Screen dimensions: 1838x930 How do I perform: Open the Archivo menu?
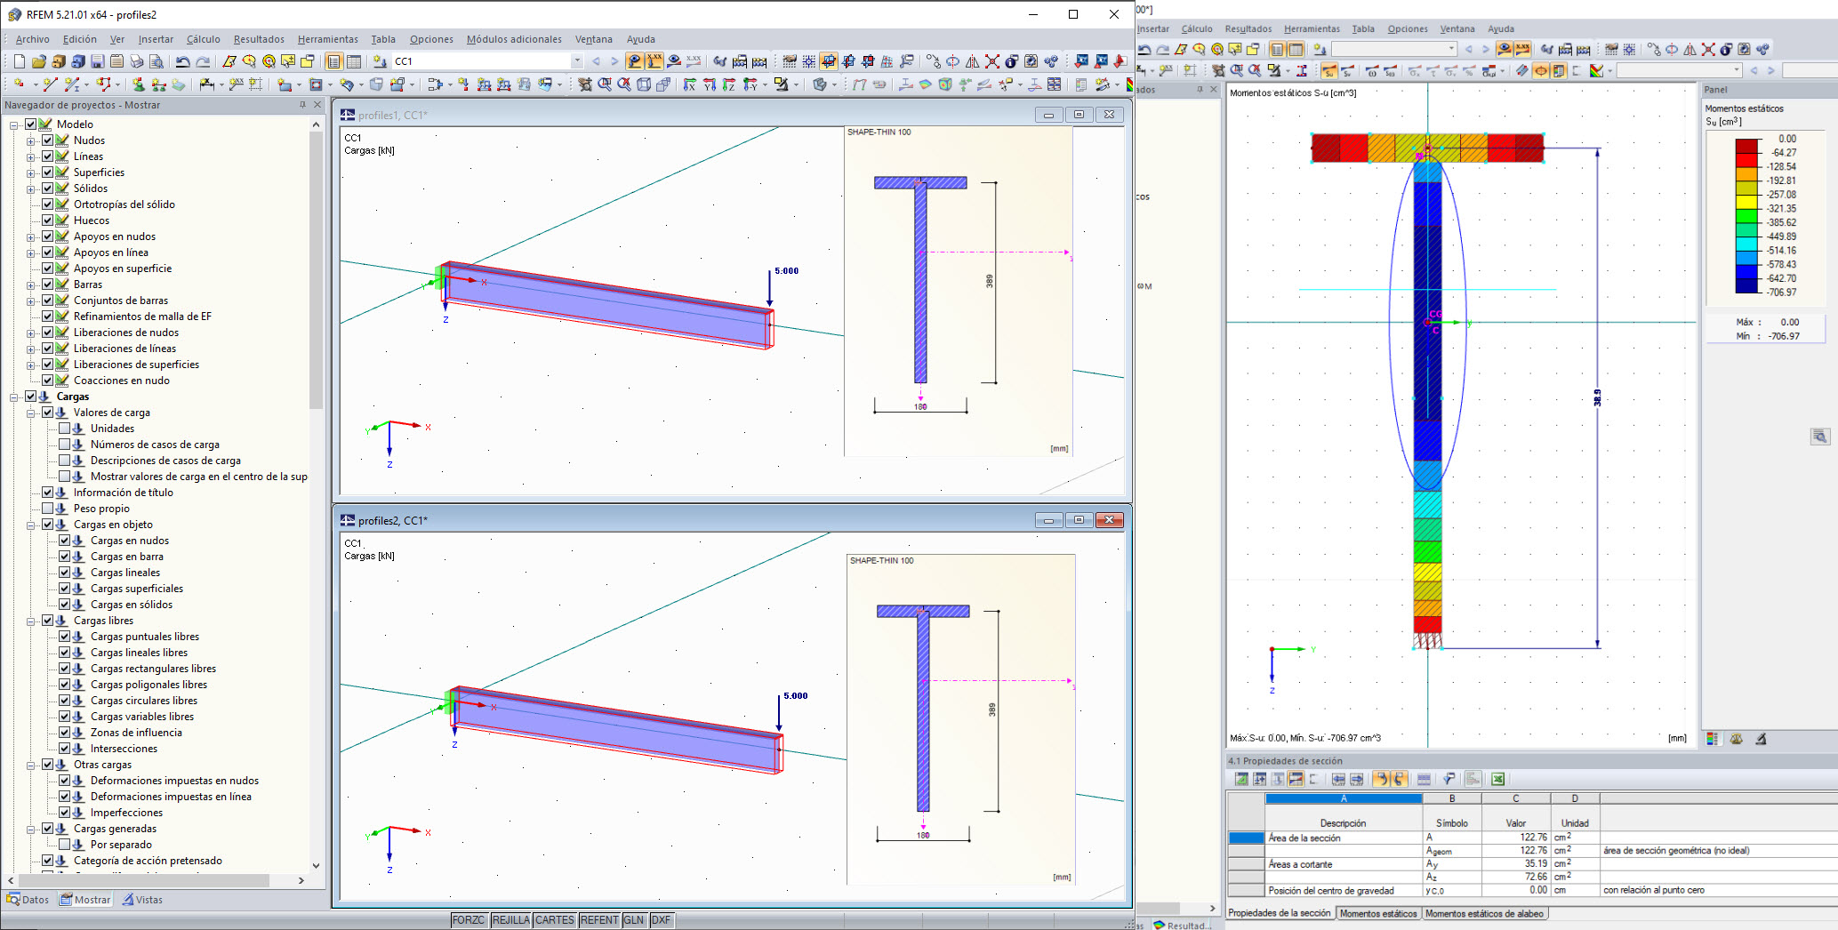point(33,39)
